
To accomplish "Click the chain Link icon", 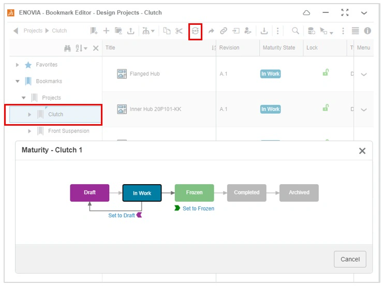I will point(224,31).
